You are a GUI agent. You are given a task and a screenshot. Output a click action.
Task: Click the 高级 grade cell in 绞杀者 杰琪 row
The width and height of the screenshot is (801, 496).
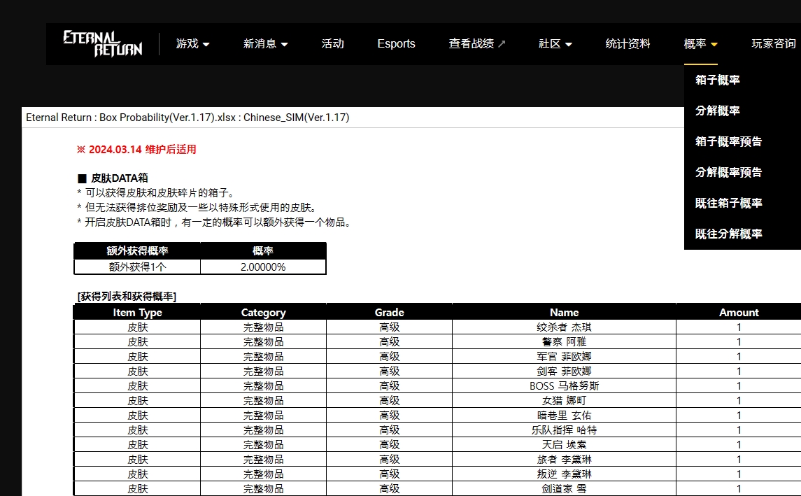point(389,327)
